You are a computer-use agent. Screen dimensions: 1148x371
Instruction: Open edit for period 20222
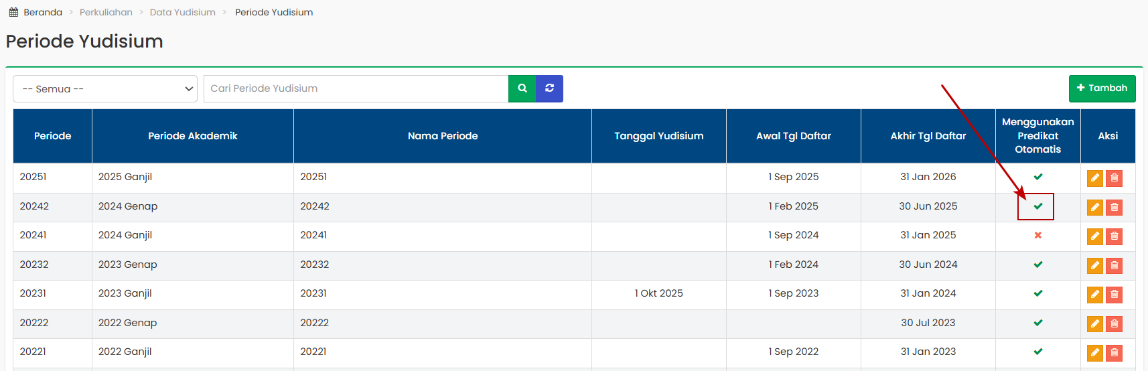point(1094,324)
